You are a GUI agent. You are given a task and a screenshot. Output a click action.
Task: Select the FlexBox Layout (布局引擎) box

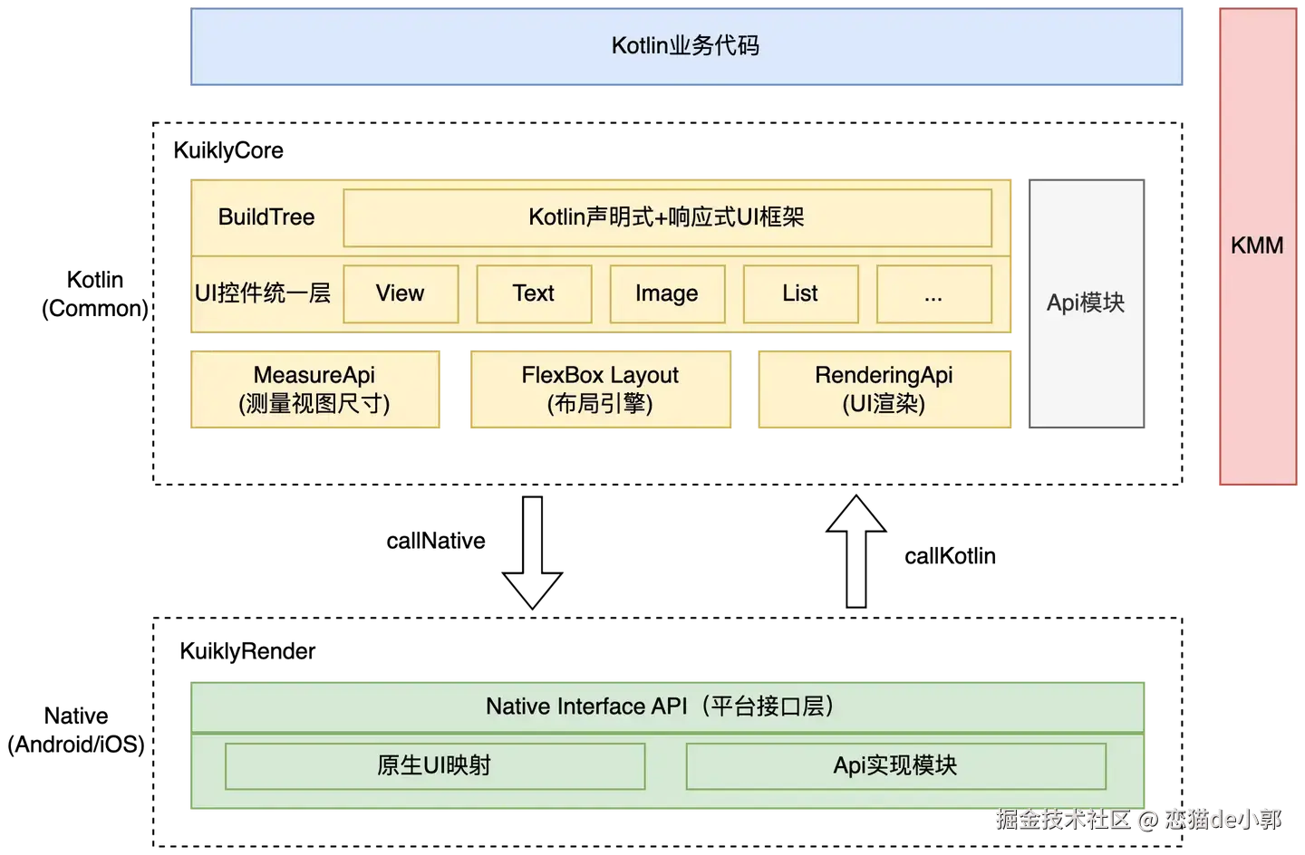pyautogui.click(x=600, y=389)
